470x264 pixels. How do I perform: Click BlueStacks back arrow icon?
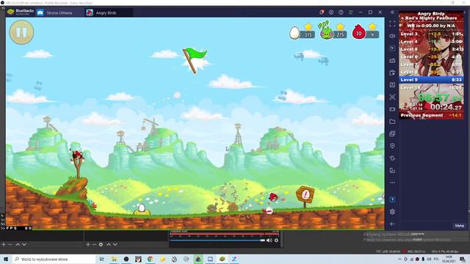[x=392, y=224]
